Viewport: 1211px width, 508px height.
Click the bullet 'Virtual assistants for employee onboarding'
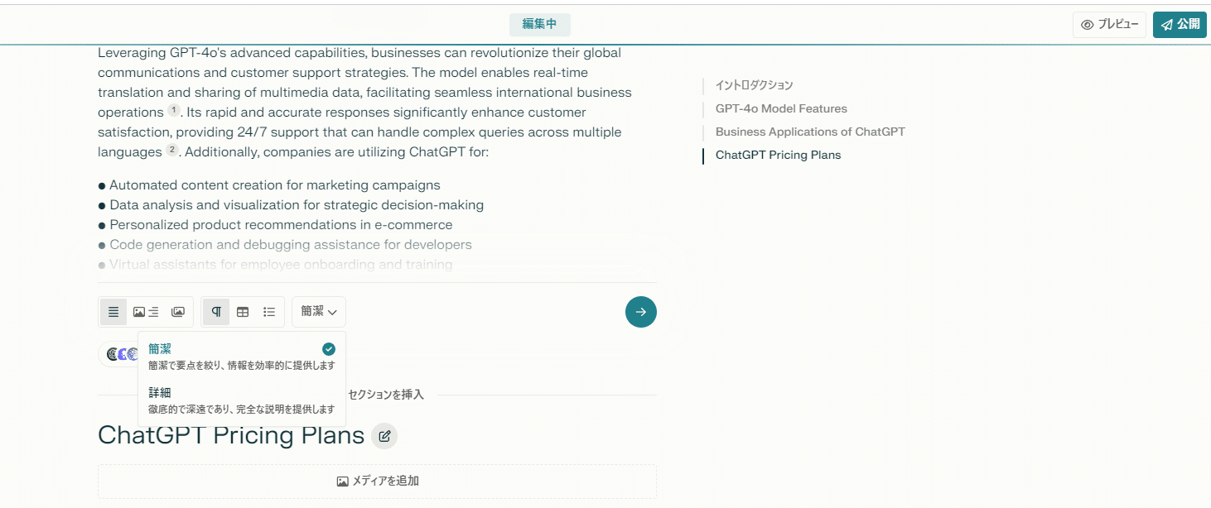pyautogui.click(x=275, y=265)
